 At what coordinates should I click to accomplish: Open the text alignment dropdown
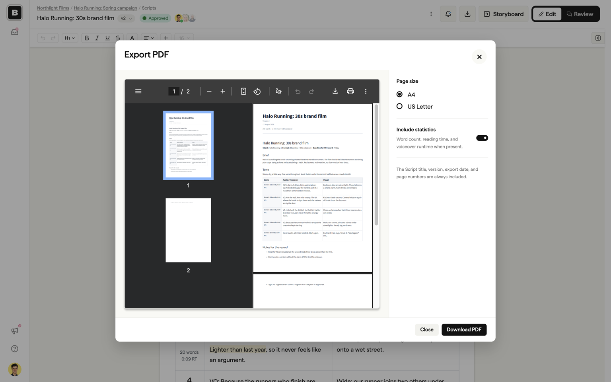pos(149,38)
